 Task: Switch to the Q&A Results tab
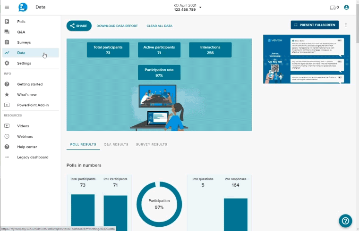pos(116,145)
